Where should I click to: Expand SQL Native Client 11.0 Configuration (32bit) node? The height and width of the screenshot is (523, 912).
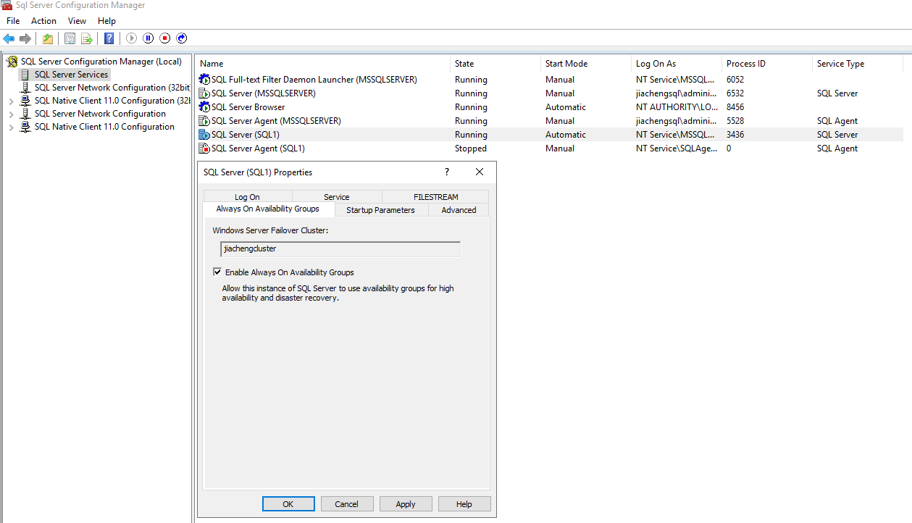tap(12, 101)
